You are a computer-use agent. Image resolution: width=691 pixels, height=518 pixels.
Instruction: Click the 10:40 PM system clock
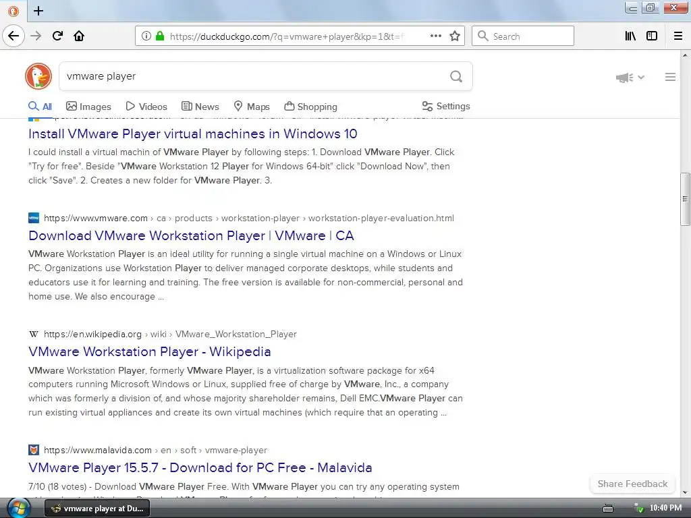[665, 508]
